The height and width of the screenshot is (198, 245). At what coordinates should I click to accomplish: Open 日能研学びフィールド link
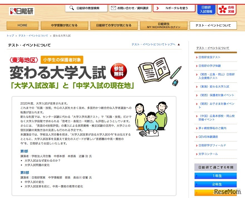tap(212, 145)
